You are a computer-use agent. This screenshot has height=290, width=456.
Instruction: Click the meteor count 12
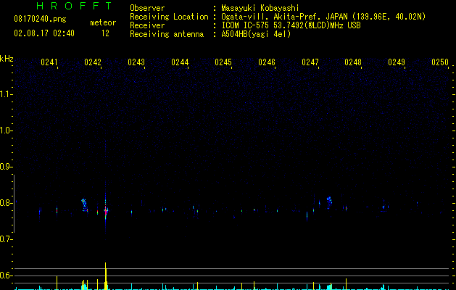(105, 33)
